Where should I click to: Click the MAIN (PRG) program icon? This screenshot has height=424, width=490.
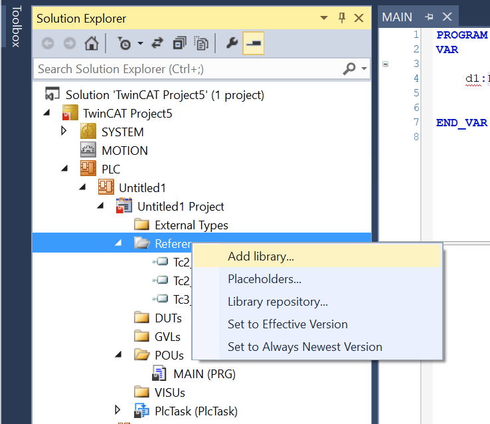[159, 373]
